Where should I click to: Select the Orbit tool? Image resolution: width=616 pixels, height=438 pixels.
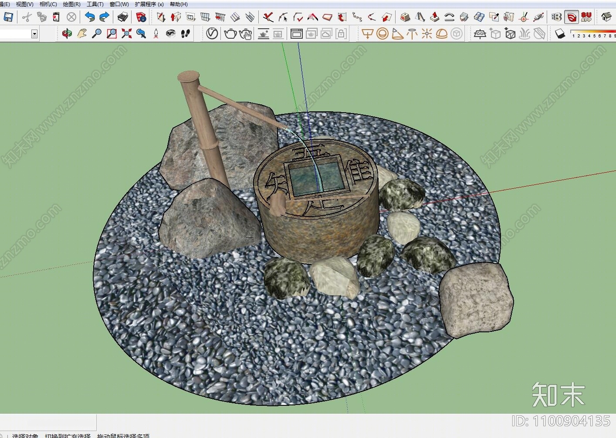coord(67,33)
